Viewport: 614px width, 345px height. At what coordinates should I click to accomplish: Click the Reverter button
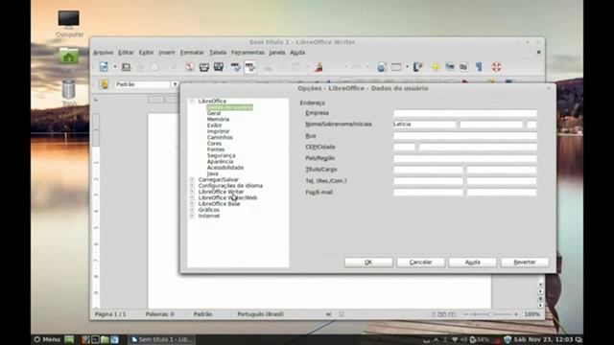(525, 263)
